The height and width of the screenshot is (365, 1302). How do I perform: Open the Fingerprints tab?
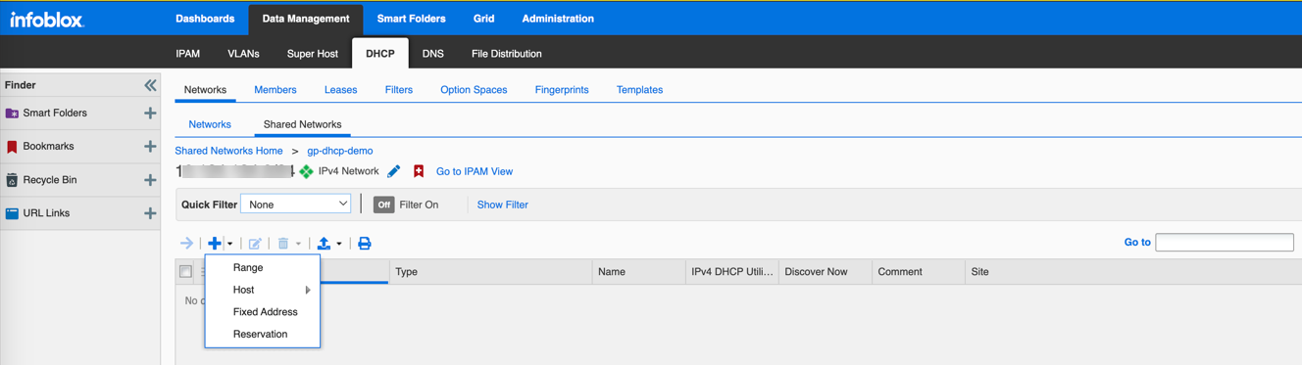point(562,90)
